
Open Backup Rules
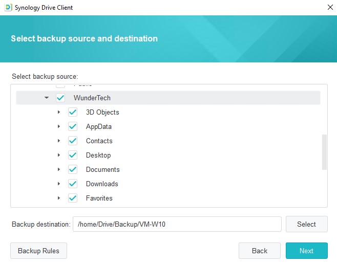39,251
